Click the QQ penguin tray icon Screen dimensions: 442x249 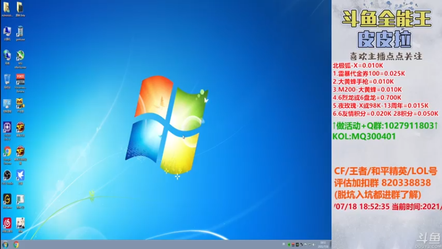[301, 245]
